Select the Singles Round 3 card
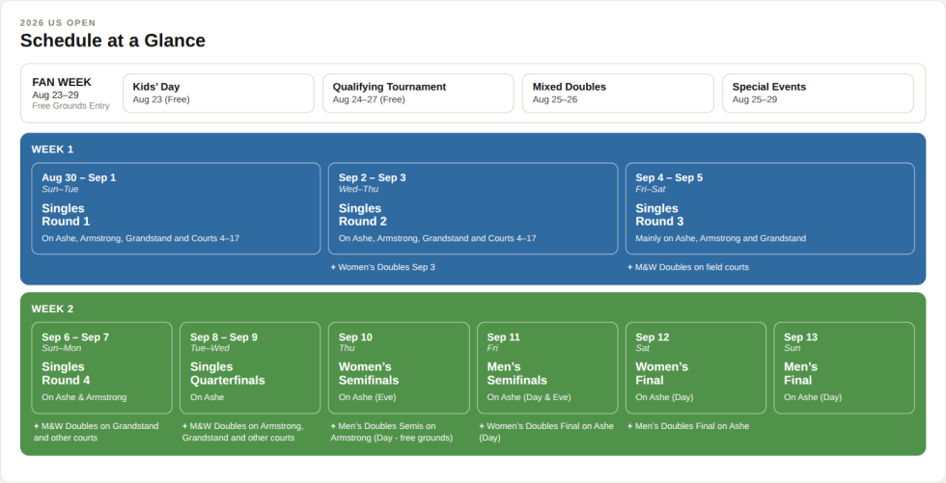The image size is (946, 483). pos(770,208)
